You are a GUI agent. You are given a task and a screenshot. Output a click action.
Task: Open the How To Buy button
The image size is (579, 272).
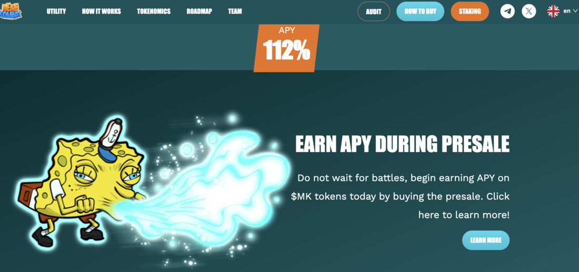click(420, 12)
